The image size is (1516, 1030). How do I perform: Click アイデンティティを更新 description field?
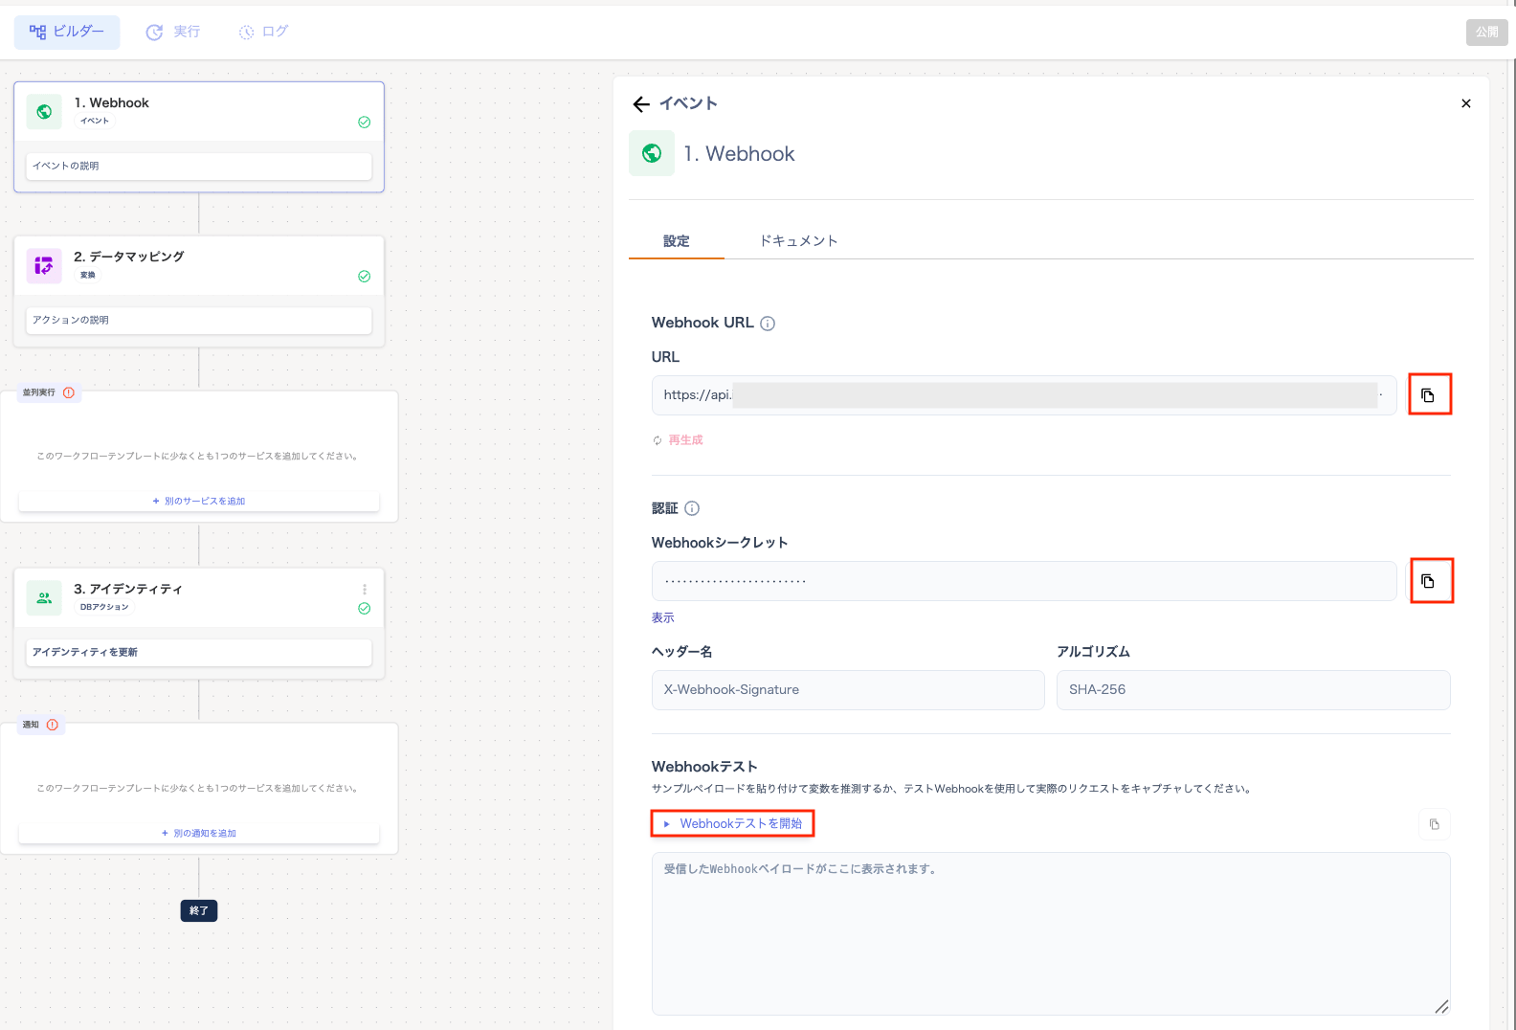[x=199, y=652]
